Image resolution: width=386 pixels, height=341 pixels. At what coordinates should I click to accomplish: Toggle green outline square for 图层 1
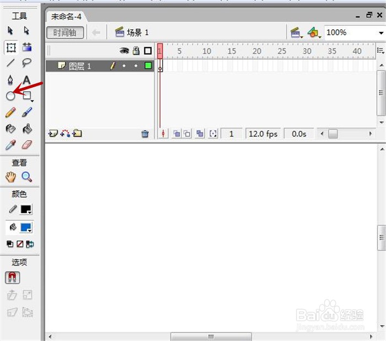click(148, 66)
